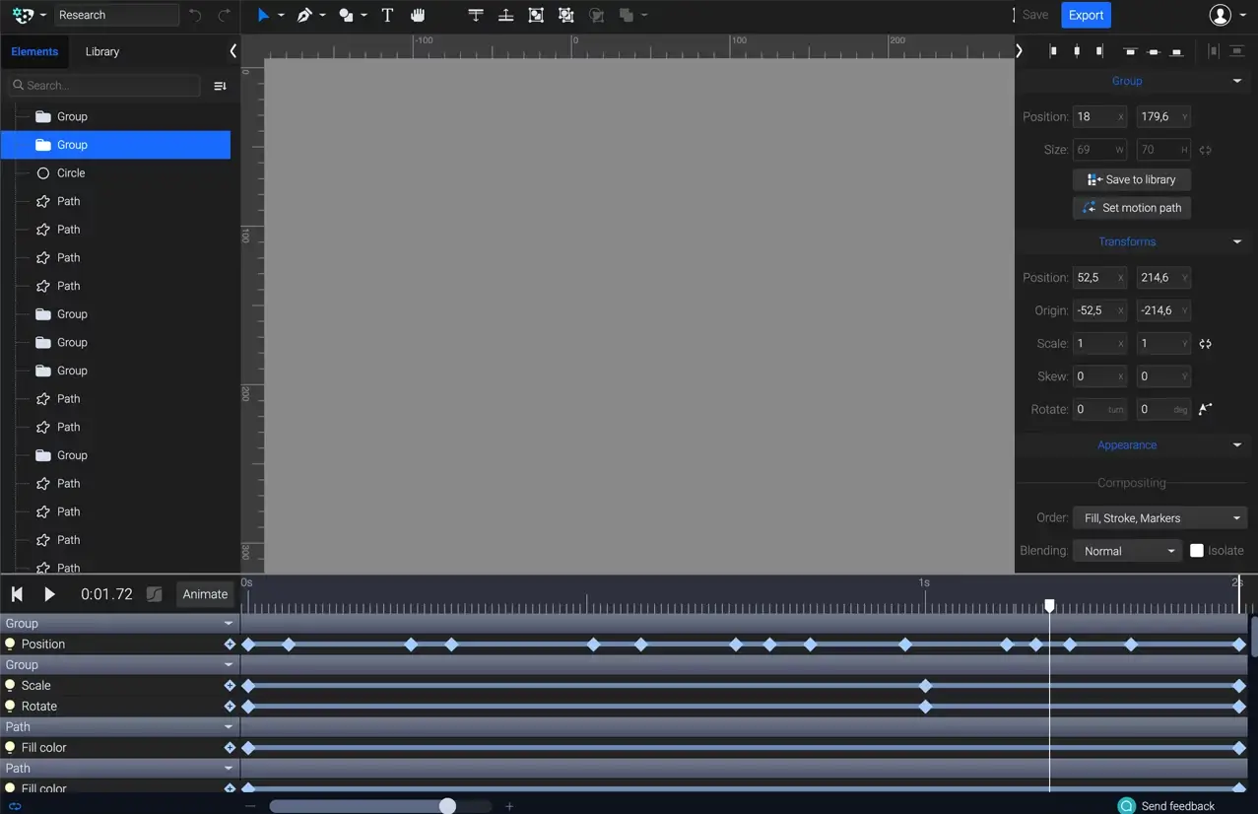Click the Align horizontal centers icon

pyautogui.click(x=1077, y=51)
